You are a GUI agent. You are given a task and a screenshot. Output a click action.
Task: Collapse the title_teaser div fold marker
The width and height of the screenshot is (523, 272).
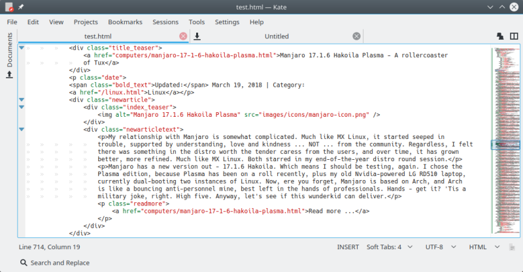22,48
